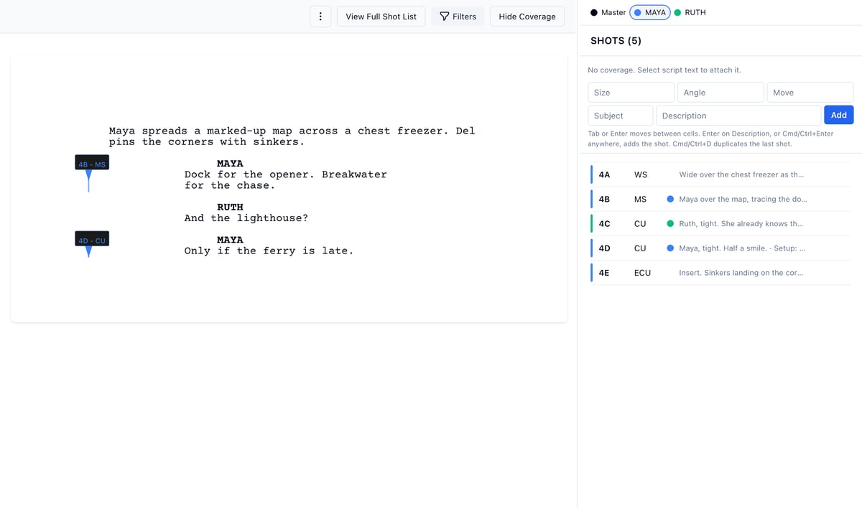This screenshot has width=862, height=509.
Task: Click the line "And the lighthouse?"
Action: (246, 218)
